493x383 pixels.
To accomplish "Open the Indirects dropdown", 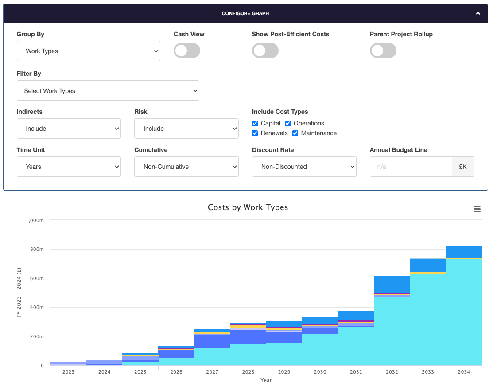I will point(69,129).
